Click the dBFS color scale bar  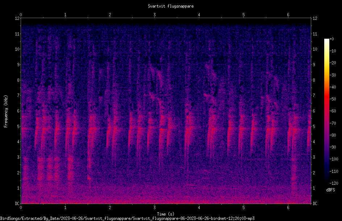coord(326,111)
